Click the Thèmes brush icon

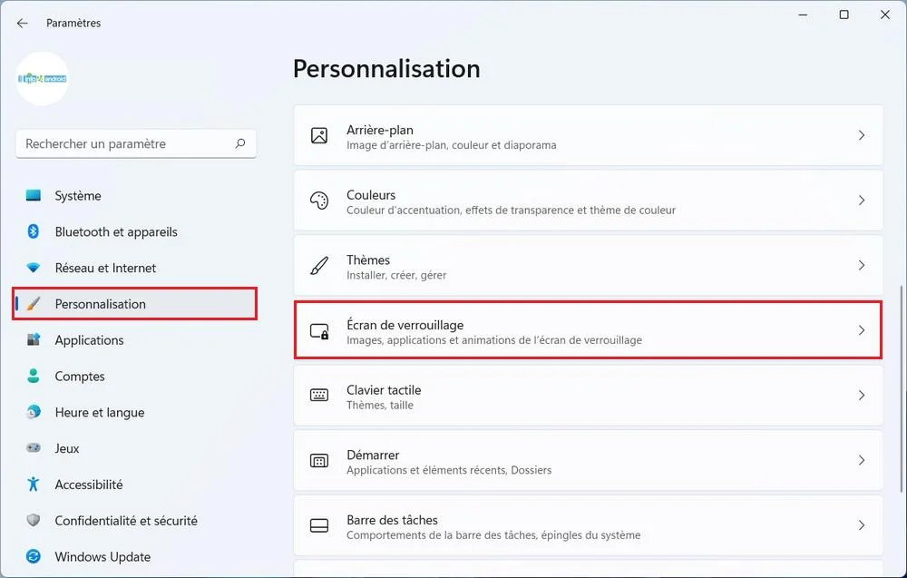[319, 266]
